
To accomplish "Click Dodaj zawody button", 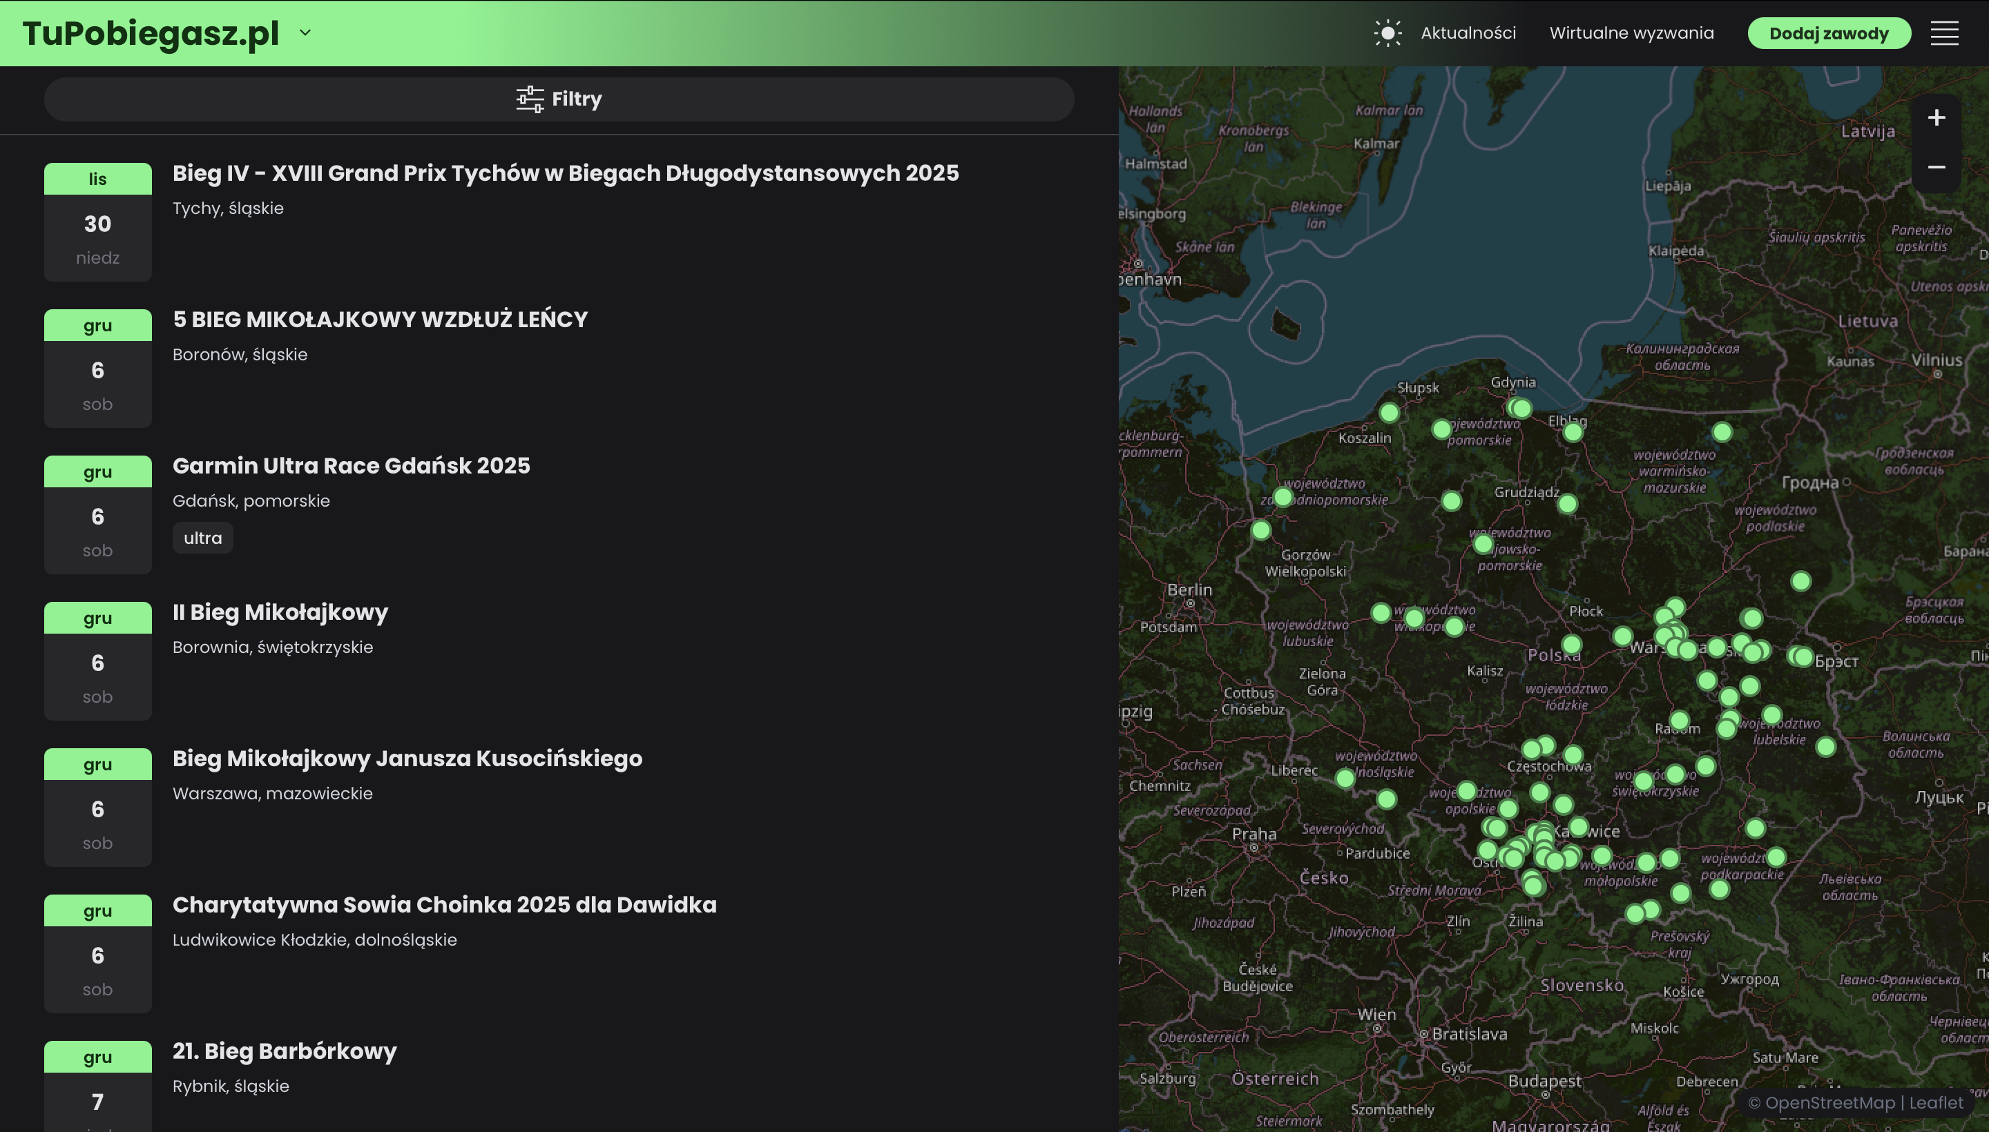I will [1828, 33].
